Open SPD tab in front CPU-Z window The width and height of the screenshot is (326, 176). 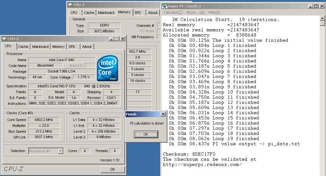coord(72,47)
